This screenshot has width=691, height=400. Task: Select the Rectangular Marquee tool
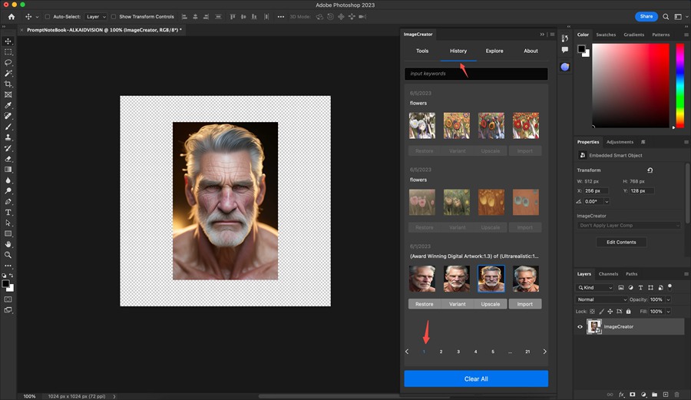click(8, 52)
